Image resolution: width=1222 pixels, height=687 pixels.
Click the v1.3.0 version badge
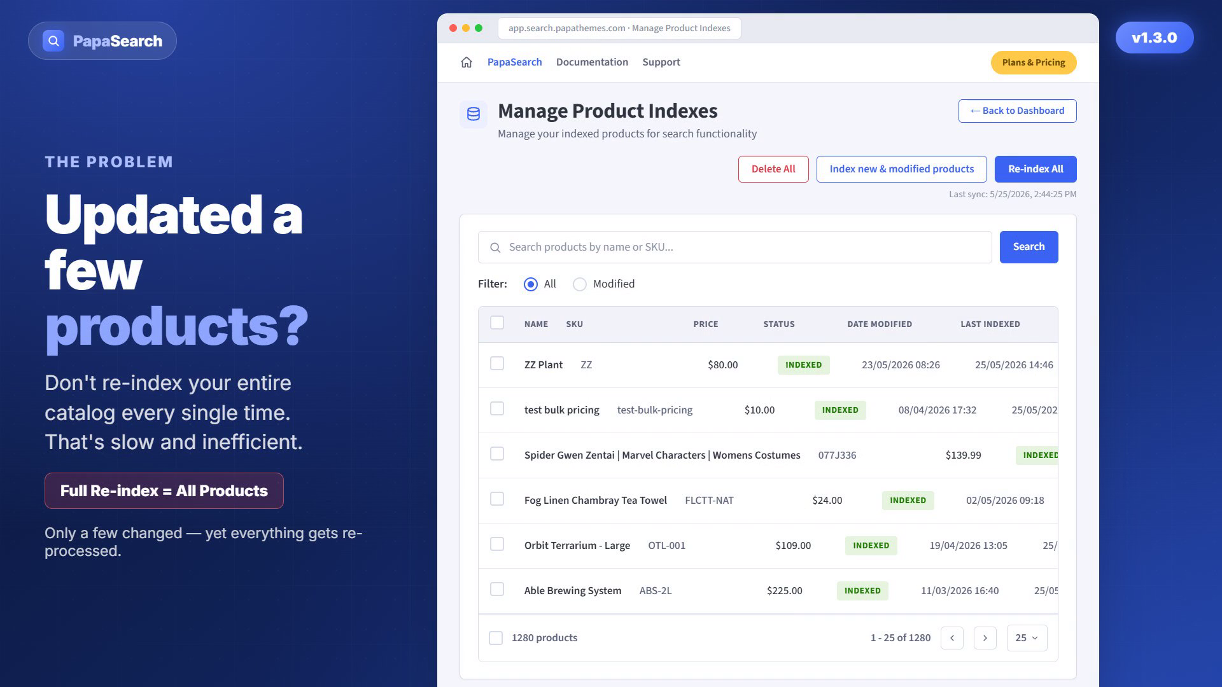[1154, 38]
